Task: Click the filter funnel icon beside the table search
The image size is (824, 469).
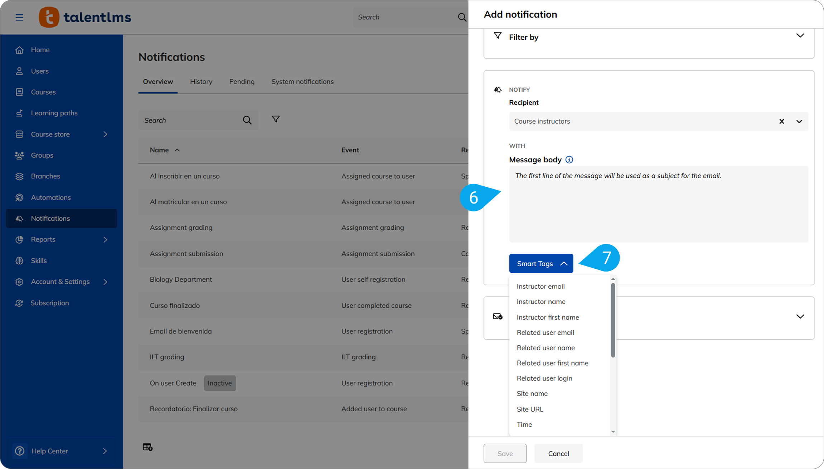Action: pyautogui.click(x=276, y=119)
